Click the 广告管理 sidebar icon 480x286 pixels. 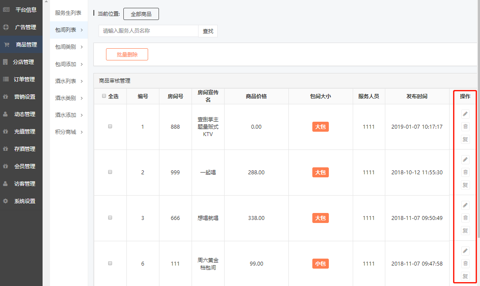(x=6, y=27)
